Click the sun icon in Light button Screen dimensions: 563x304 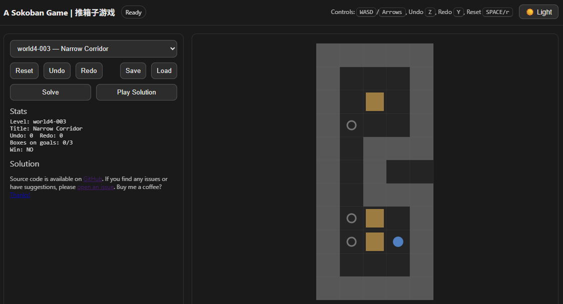[x=529, y=12]
